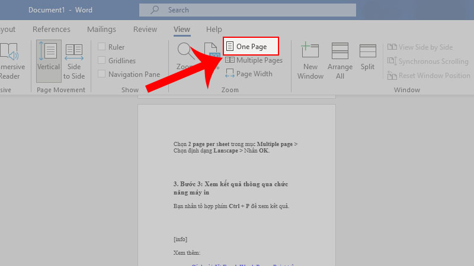Click the heading 'Bước 3: Xem kết quả' text

point(230,188)
